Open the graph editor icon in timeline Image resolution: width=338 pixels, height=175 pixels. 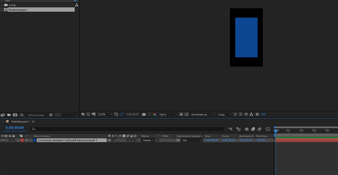pyautogui.click(x=268, y=129)
